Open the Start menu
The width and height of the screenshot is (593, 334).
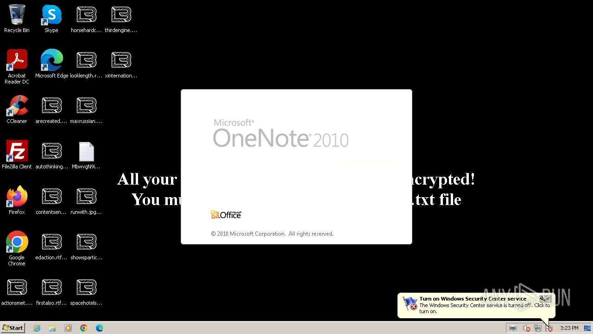[x=13, y=328]
